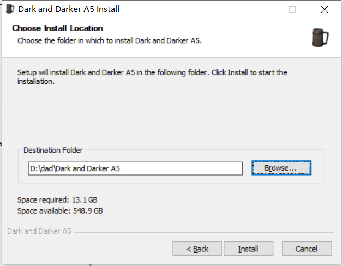
Task: Go to previous step with Back button
Action: (x=197, y=249)
